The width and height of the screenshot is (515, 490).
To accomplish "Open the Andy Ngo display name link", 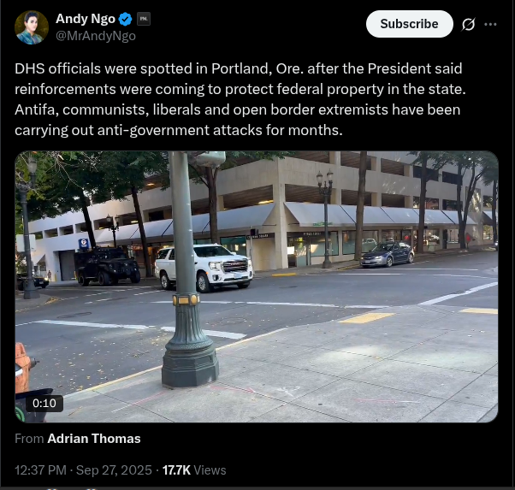I will [86, 19].
